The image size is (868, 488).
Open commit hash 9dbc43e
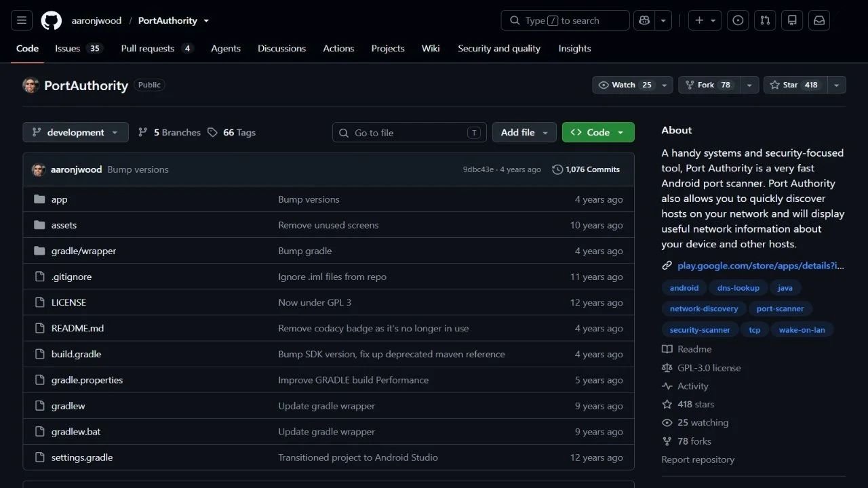(x=478, y=169)
